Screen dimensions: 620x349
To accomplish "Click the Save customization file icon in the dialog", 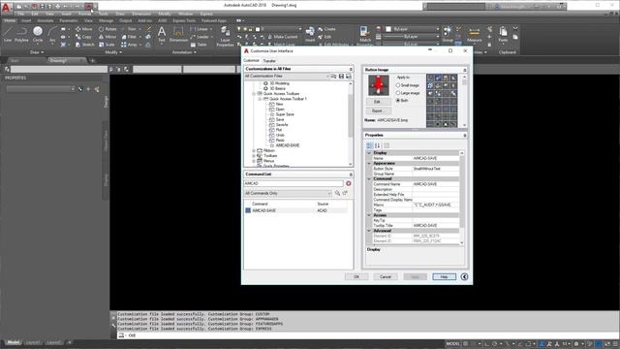I will pyautogui.click(x=341, y=76).
